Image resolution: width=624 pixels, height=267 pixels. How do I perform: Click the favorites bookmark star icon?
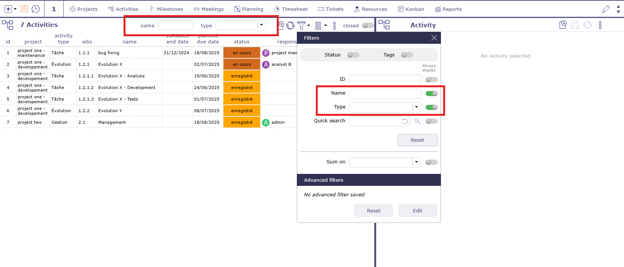pyautogui.click(x=24, y=9)
